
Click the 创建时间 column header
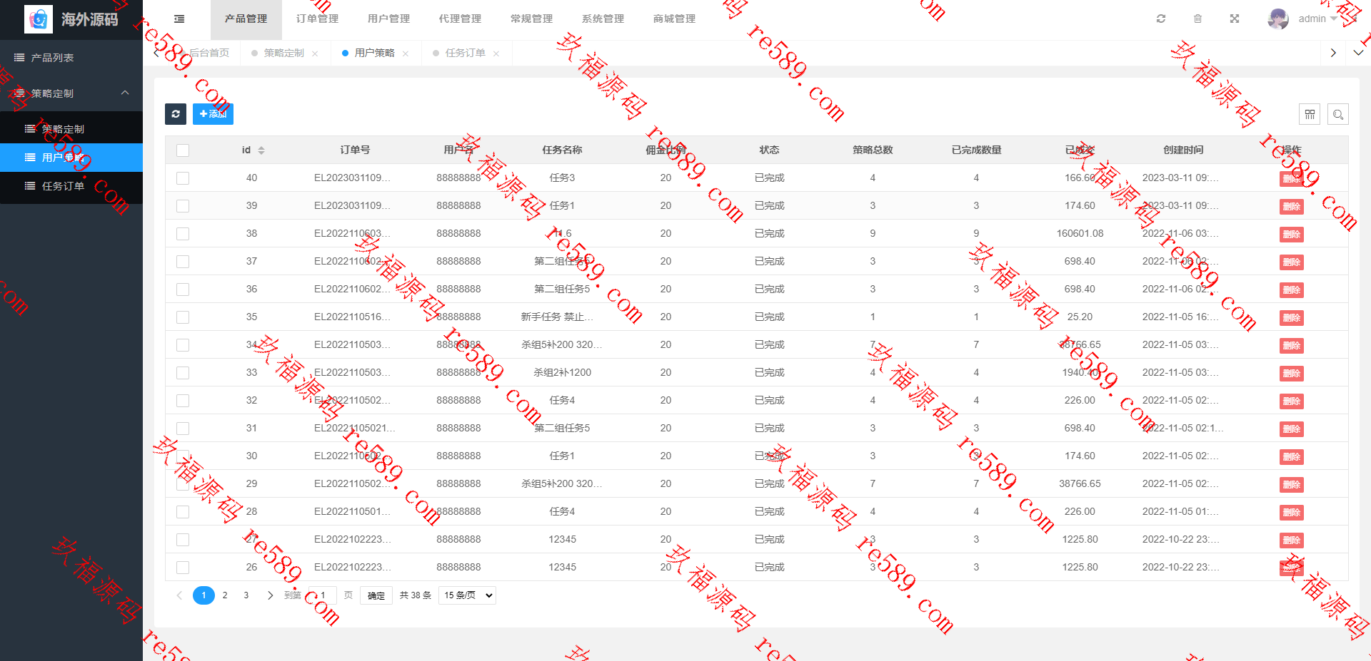coord(1183,150)
